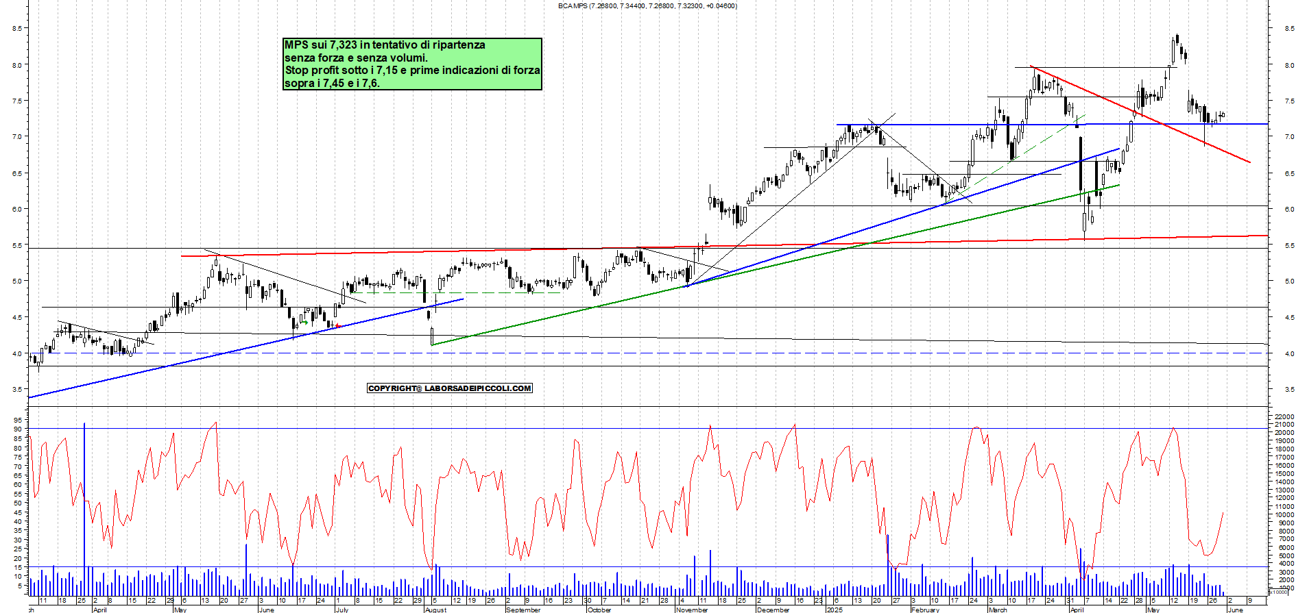Click the 8.5 label on right price axis
1296x613 pixels.
point(1290,29)
